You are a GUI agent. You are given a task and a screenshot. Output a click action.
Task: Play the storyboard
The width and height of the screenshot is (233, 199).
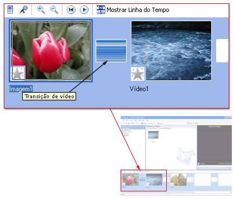click(x=84, y=10)
